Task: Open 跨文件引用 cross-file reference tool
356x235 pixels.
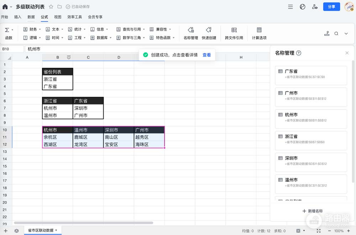Action: click(234, 33)
